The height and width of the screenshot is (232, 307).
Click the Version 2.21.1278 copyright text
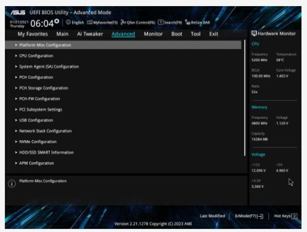click(x=153, y=224)
